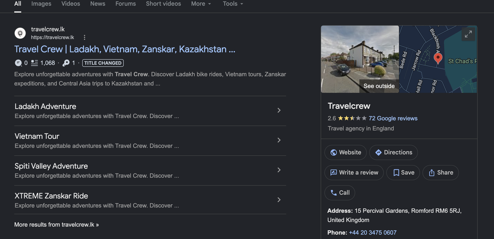
Task: Open the Travel Crew Ladakh, Vietnam result title
Action: point(125,49)
